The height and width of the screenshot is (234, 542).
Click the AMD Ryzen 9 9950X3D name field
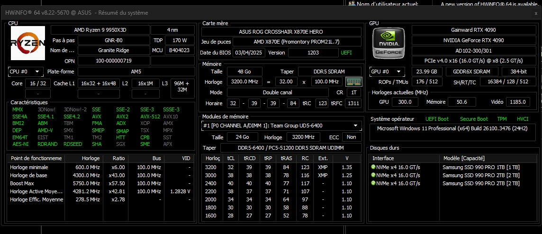click(100, 30)
